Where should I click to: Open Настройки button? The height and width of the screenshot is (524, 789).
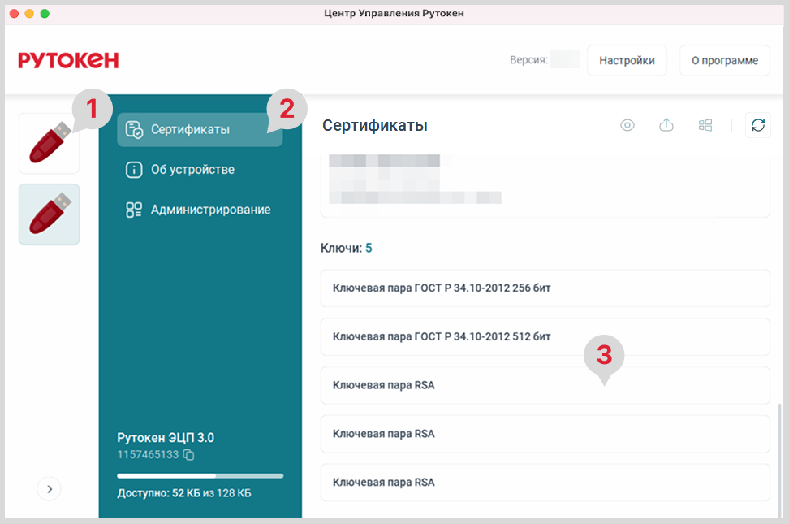pyautogui.click(x=627, y=60)
